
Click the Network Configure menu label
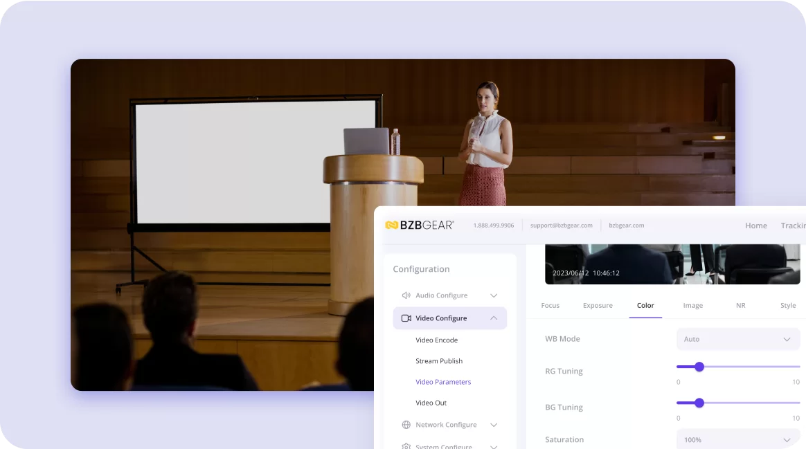pyautogui.click(x=446, y=425)
